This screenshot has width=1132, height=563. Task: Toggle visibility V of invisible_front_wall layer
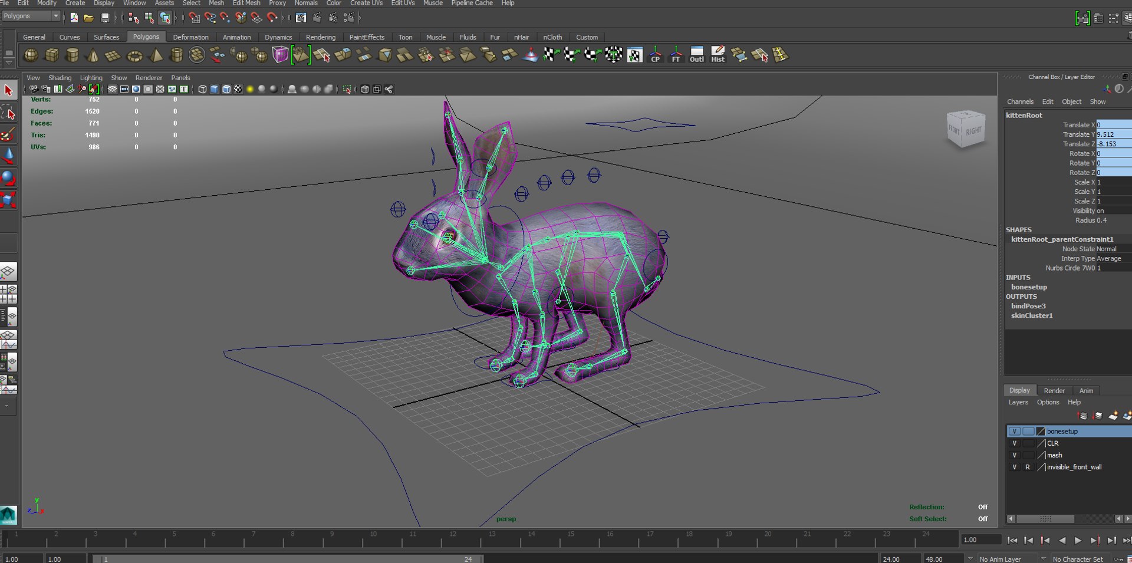tap(1014, 467)
